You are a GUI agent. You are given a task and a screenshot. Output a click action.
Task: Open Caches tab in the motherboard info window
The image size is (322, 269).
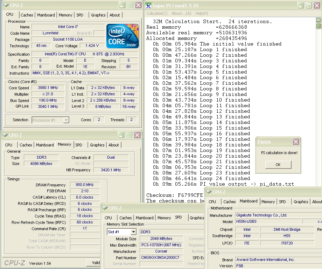229,202
